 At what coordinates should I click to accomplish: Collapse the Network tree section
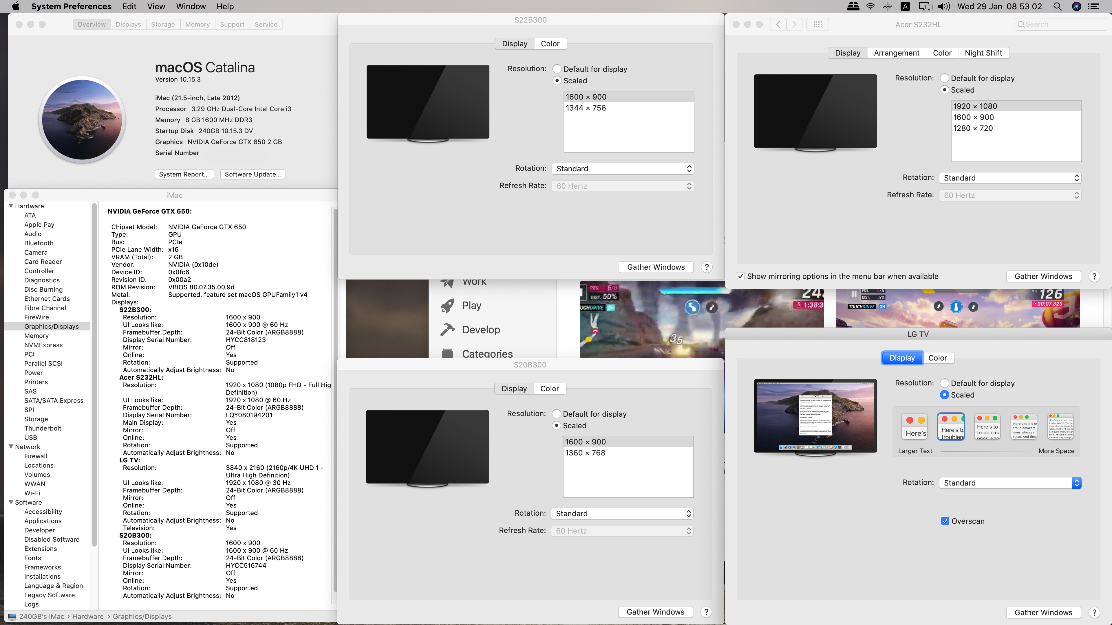click(x=11, y=447)
